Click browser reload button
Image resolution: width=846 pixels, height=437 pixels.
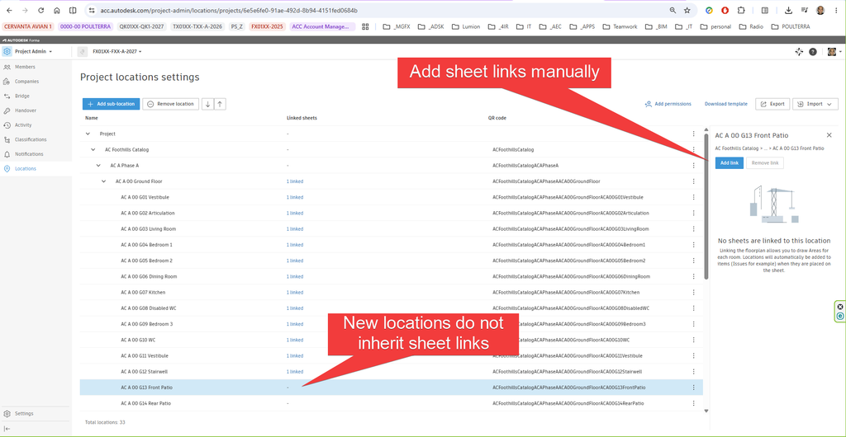click(x=41, y=10)
